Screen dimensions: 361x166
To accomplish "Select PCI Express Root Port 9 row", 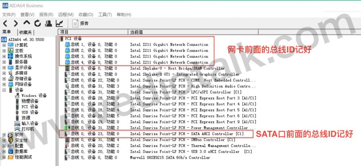I will click(x=161, y=122).
